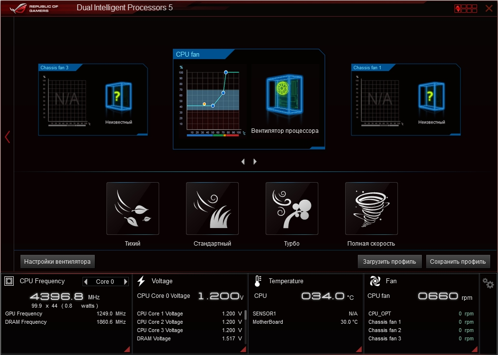
Task: Expand the Voltage panel corner triangle
Action: (243, 349)
